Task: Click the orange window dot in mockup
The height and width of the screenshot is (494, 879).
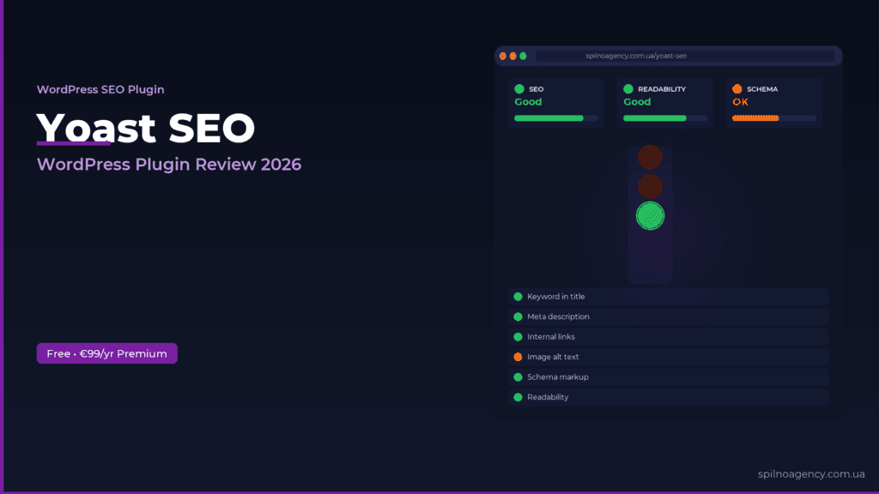Action: [513, 56]
